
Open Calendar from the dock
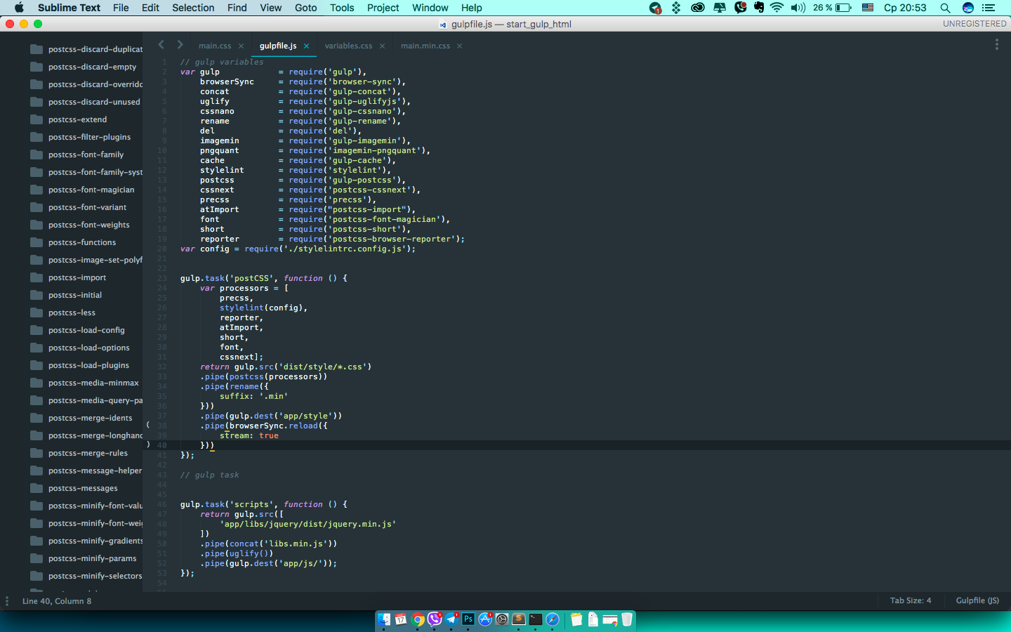click(401, 619)
